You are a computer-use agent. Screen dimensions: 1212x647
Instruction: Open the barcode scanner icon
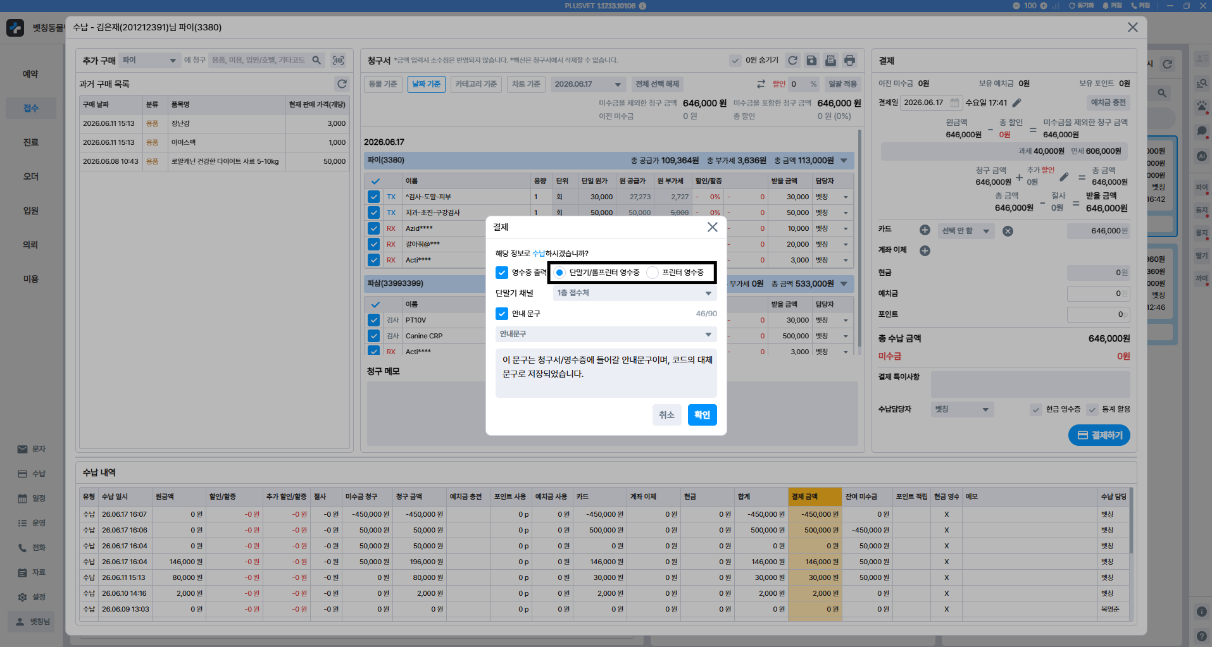(339, 60)
